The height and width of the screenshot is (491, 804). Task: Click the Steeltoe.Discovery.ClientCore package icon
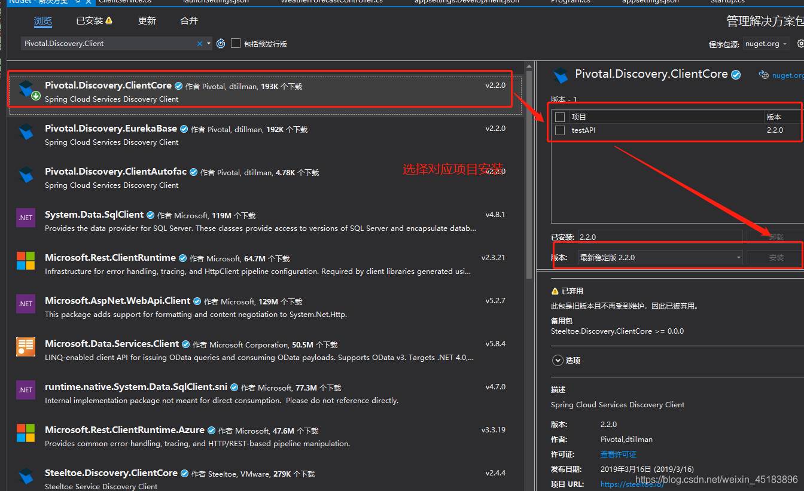coord(26,477)
